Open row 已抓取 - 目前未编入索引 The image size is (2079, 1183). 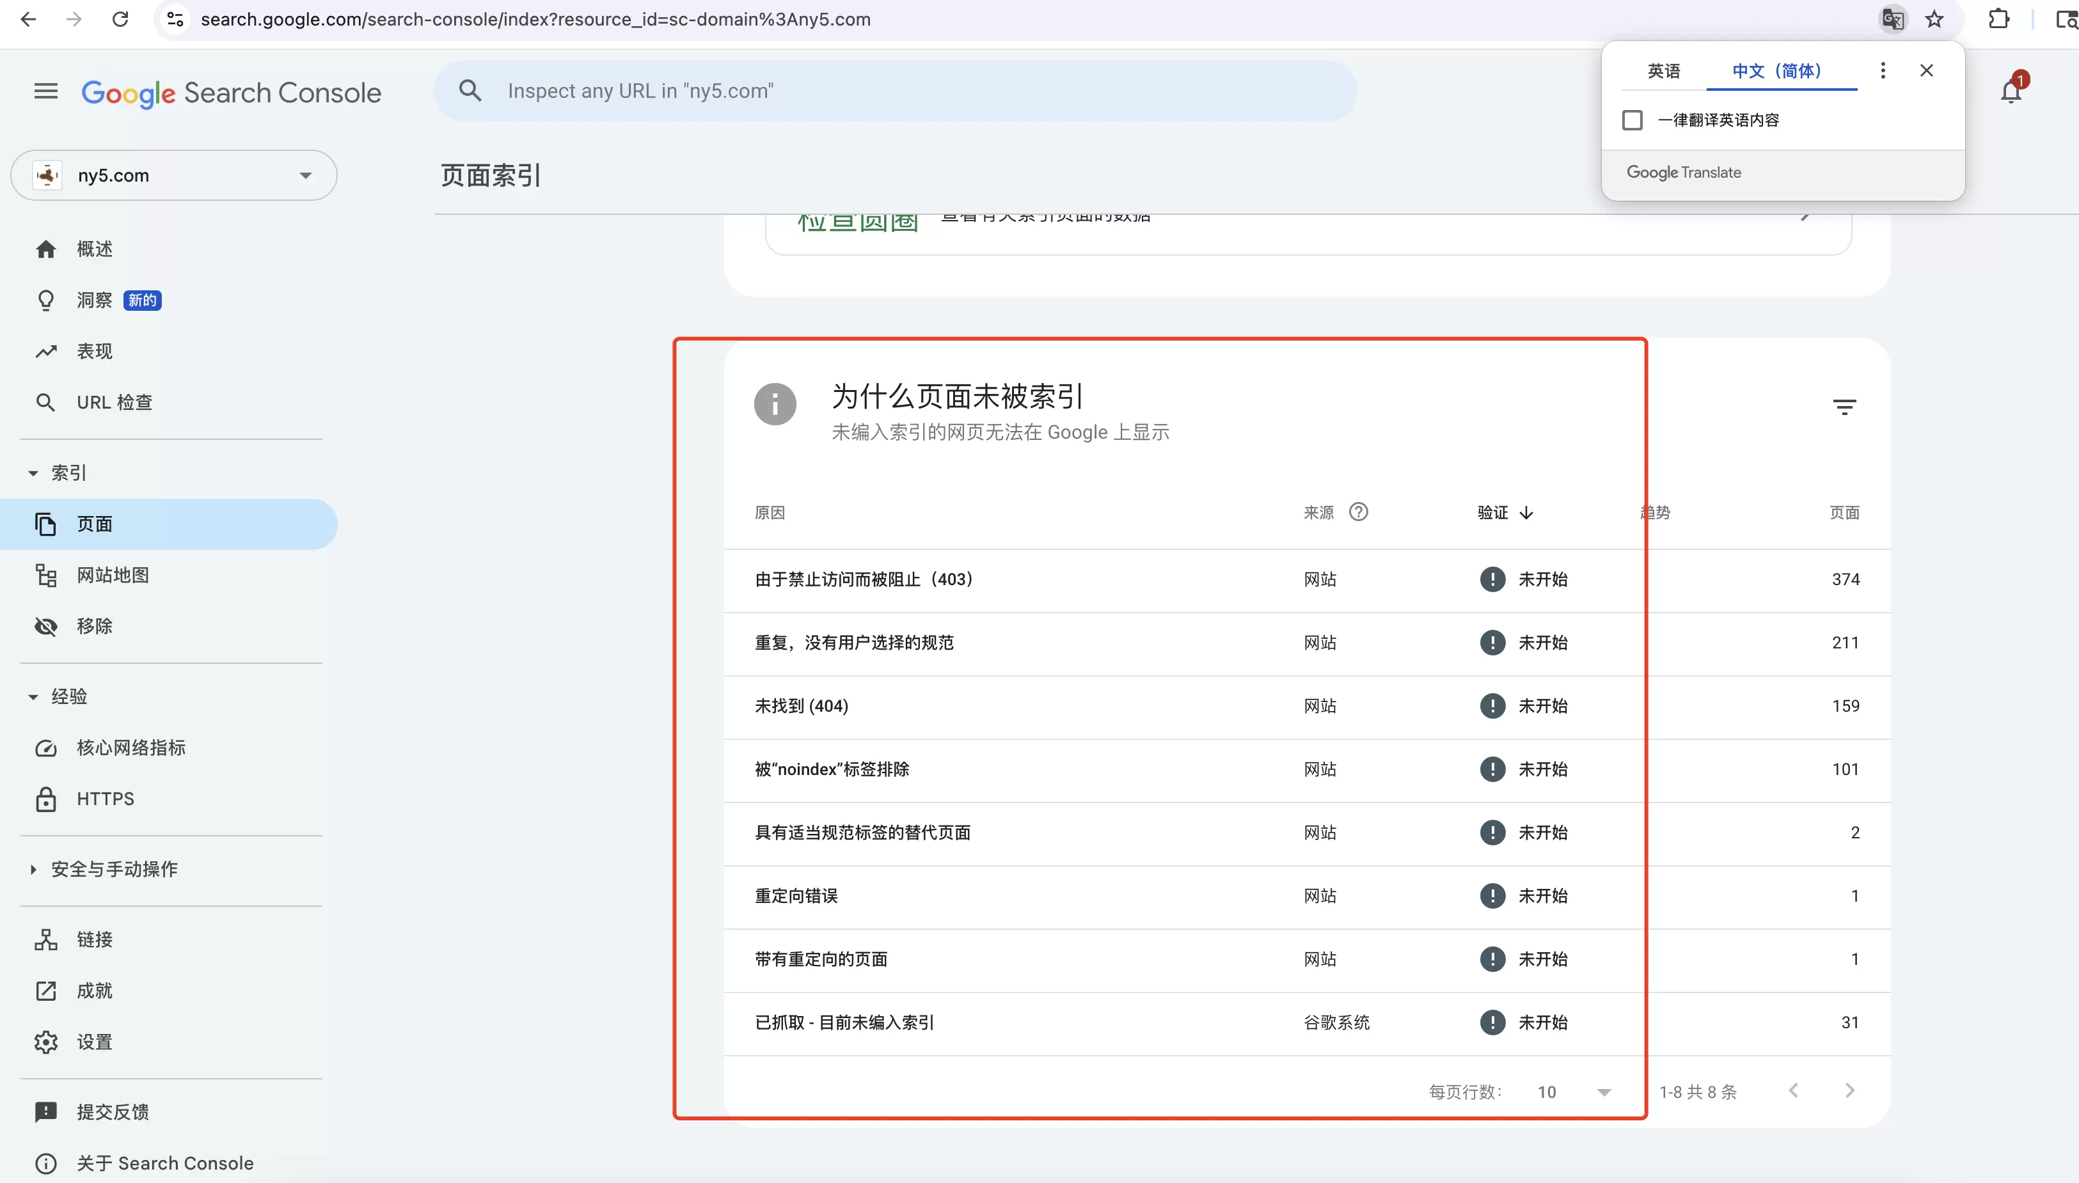[1307, 1023]
